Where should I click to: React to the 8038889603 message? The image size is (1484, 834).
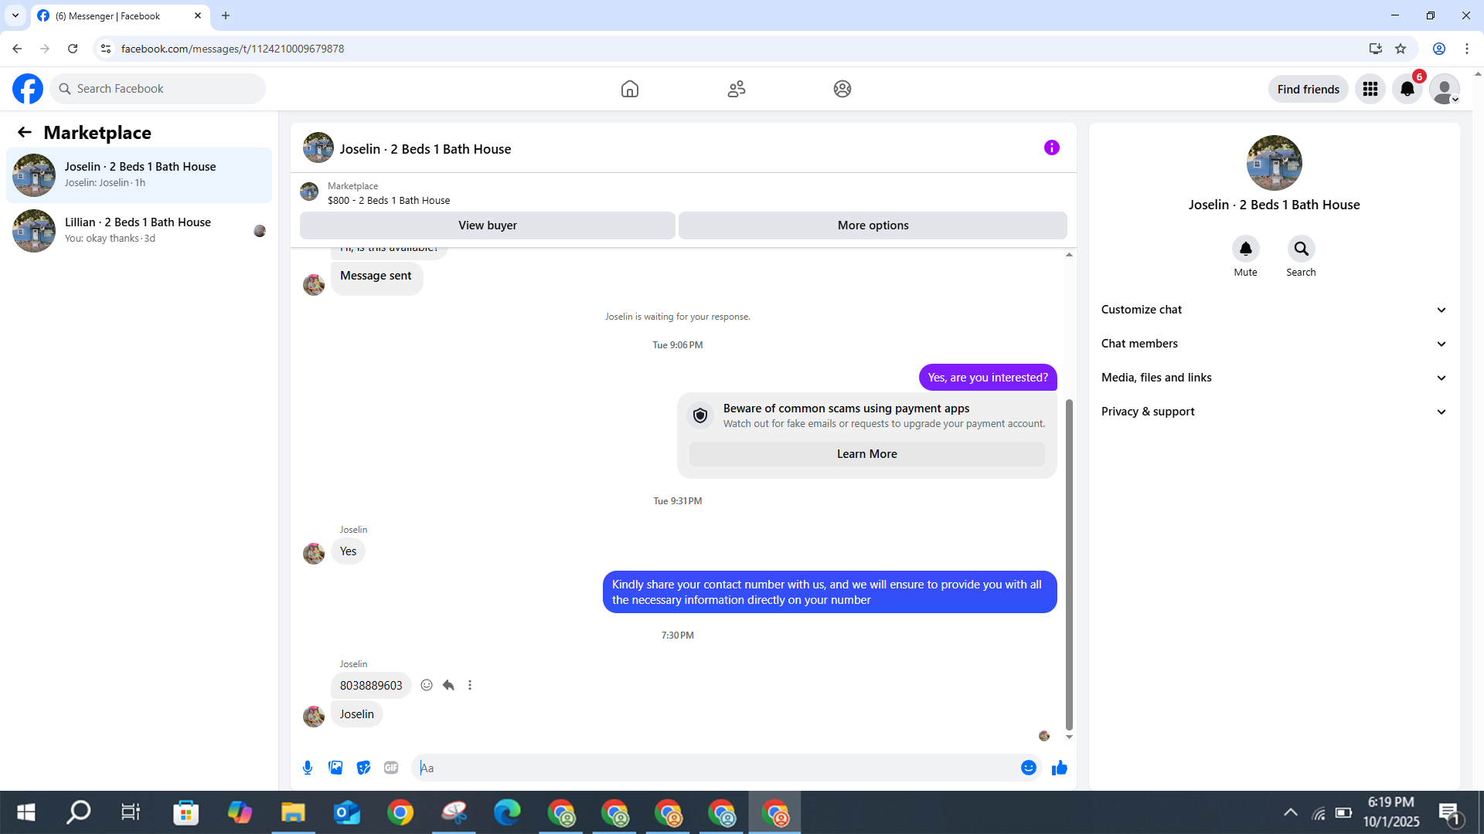427,685
